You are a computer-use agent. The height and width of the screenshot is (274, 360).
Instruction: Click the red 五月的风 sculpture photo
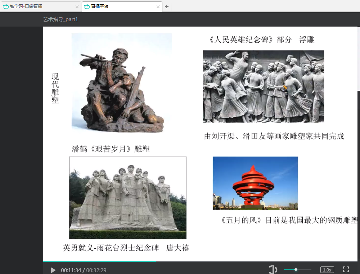(255, 183)
